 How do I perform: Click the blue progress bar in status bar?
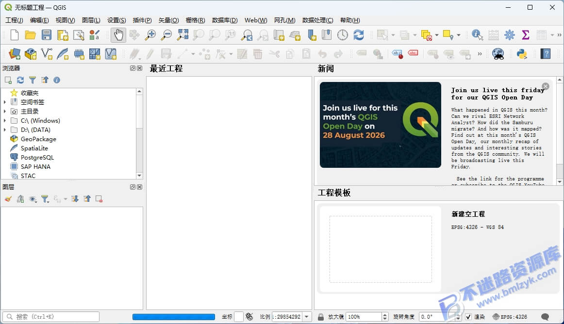[174, 317]
